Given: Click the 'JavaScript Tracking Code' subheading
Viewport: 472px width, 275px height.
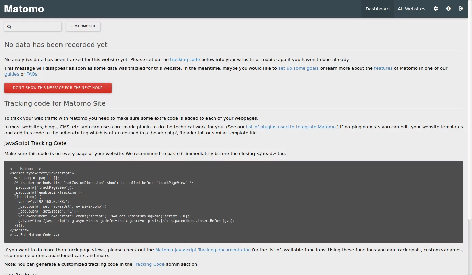Looking at the screenshot, I should tap(35, 143).
